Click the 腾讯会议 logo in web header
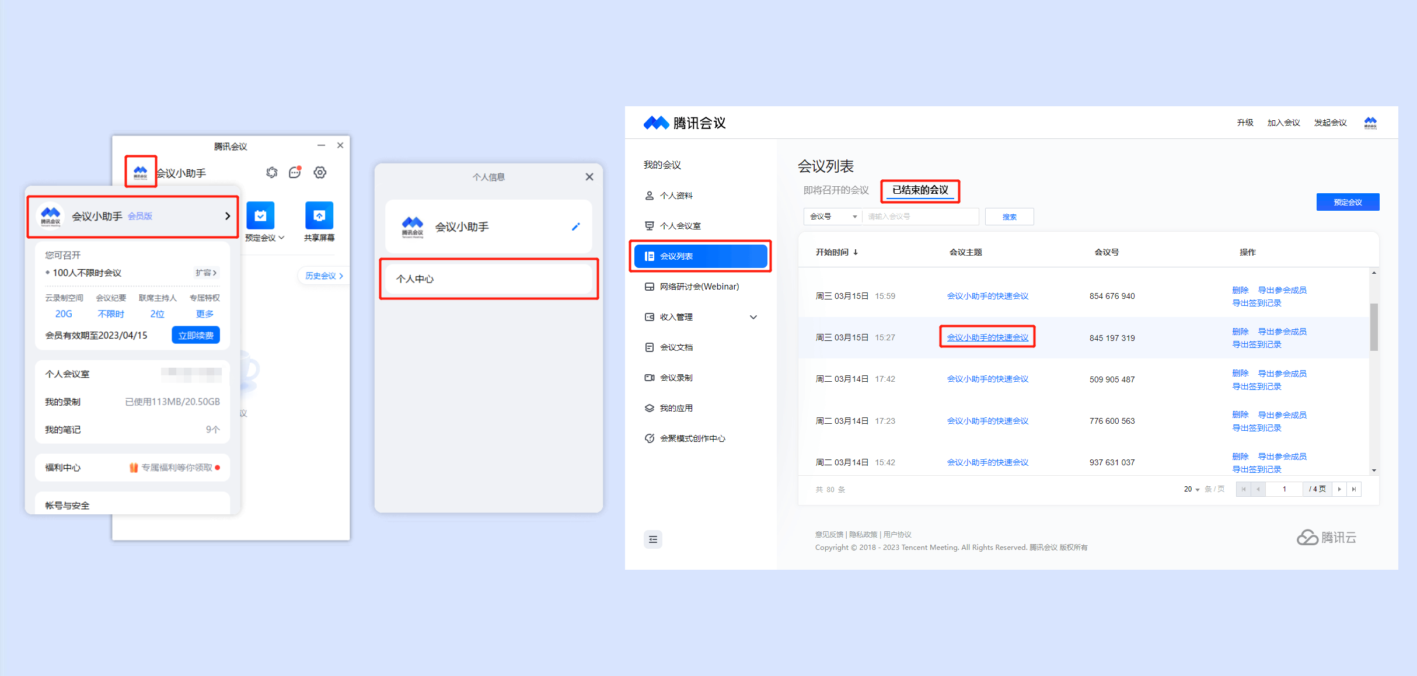This screenshot has height=676, width=1417. 685,123
